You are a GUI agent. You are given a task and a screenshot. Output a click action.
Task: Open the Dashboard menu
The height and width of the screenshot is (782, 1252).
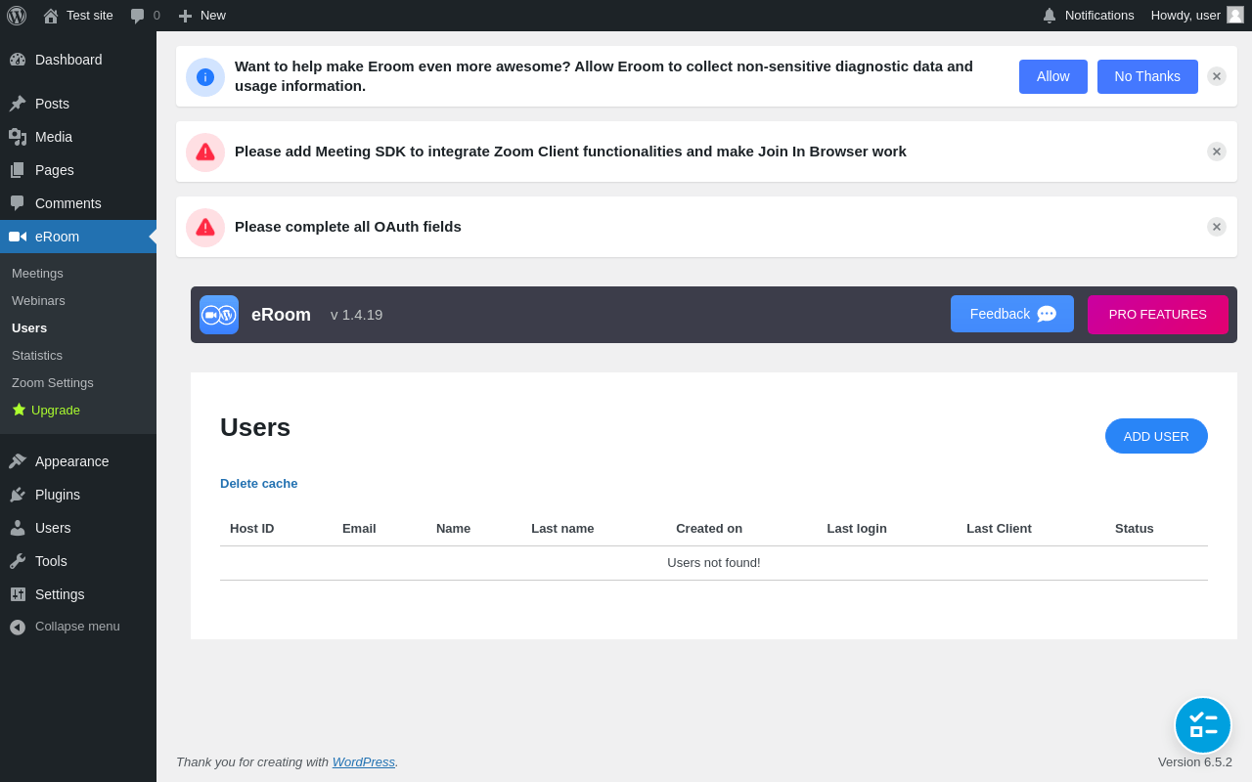pos(68,60)
